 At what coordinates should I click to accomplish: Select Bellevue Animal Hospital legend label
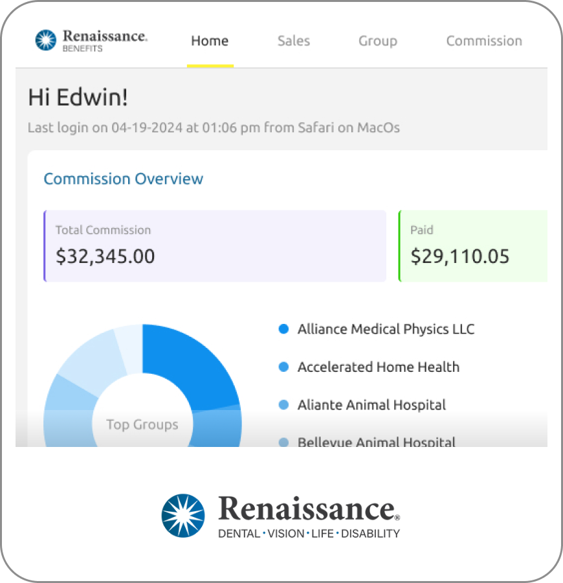(x=377, y=442)
